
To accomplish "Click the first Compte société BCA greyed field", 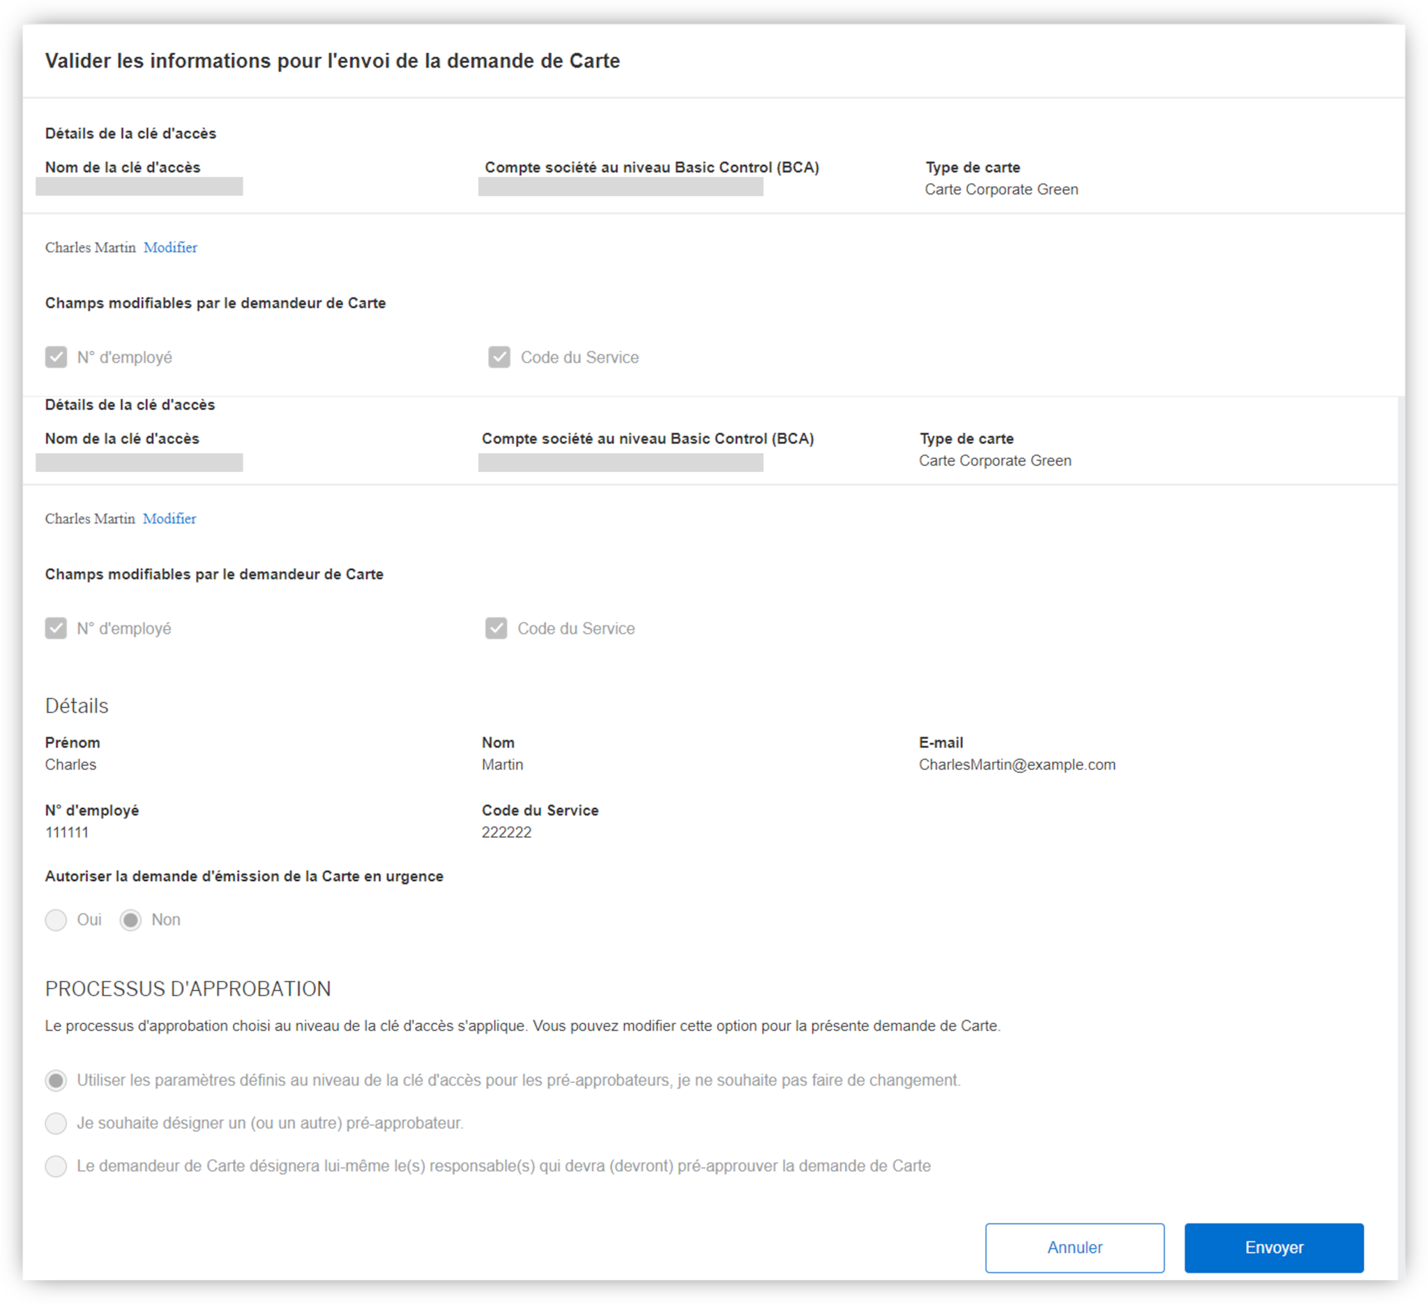I will [x=620, y=186].
